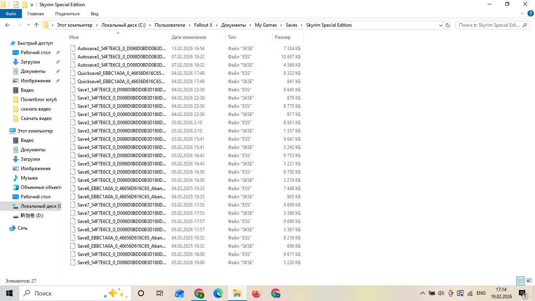The width and height of the screenshot is (535, 301).
Task: Select Save1 ESS file modified at 22:50
Action: point(121,106)
